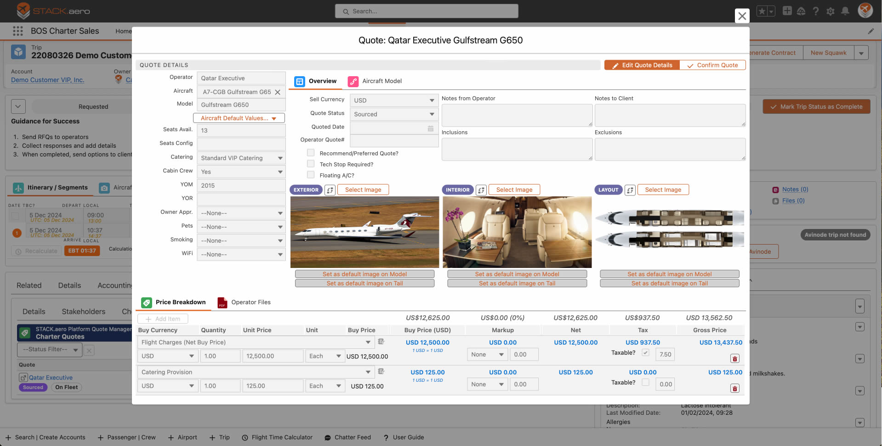Switch to the Aircraft Model tab

pos(375,81)
